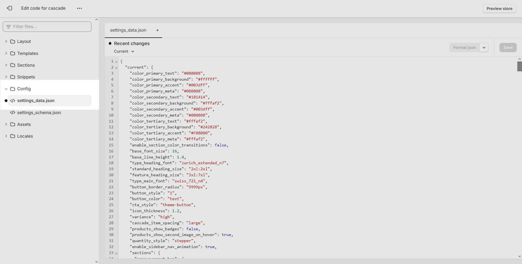Open settings_data.json in file tree
This screenshot has height=264, width=522.
pyautogui.click(x=49, y=100)
